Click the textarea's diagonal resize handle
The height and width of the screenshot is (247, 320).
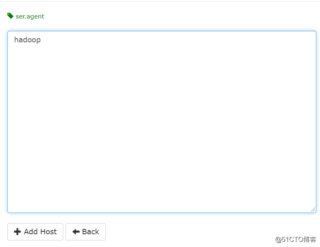pyautogui.click(x=313, y=210)
